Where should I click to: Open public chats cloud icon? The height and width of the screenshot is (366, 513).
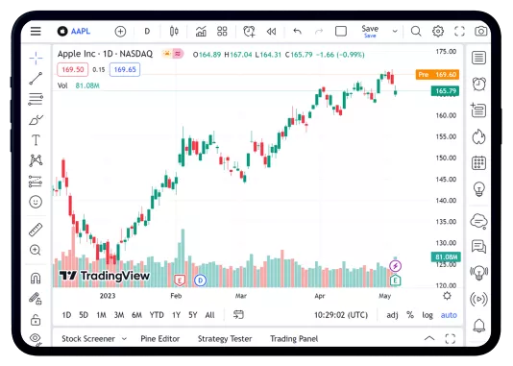(x=478, y=222)
